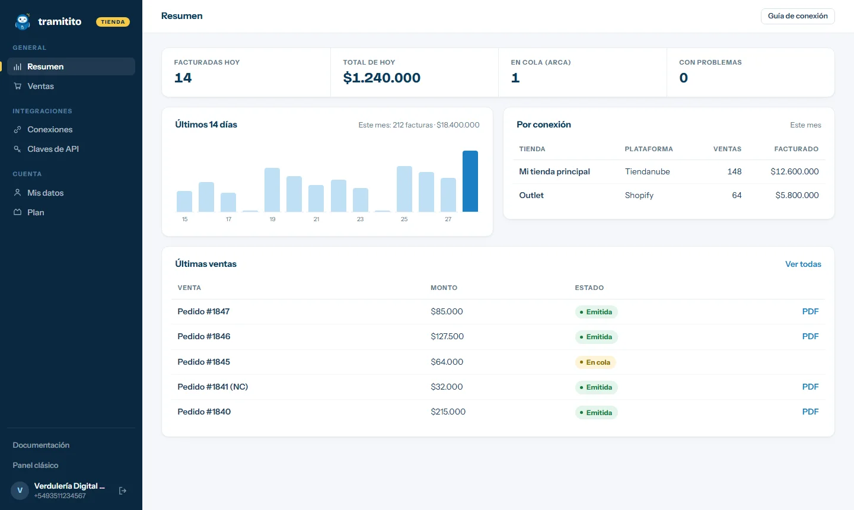Image resolution: width=854 pixels, height=510 pixels.
Task: Click the Ventas shopping cart icon
Action: [x=18, y=87]
